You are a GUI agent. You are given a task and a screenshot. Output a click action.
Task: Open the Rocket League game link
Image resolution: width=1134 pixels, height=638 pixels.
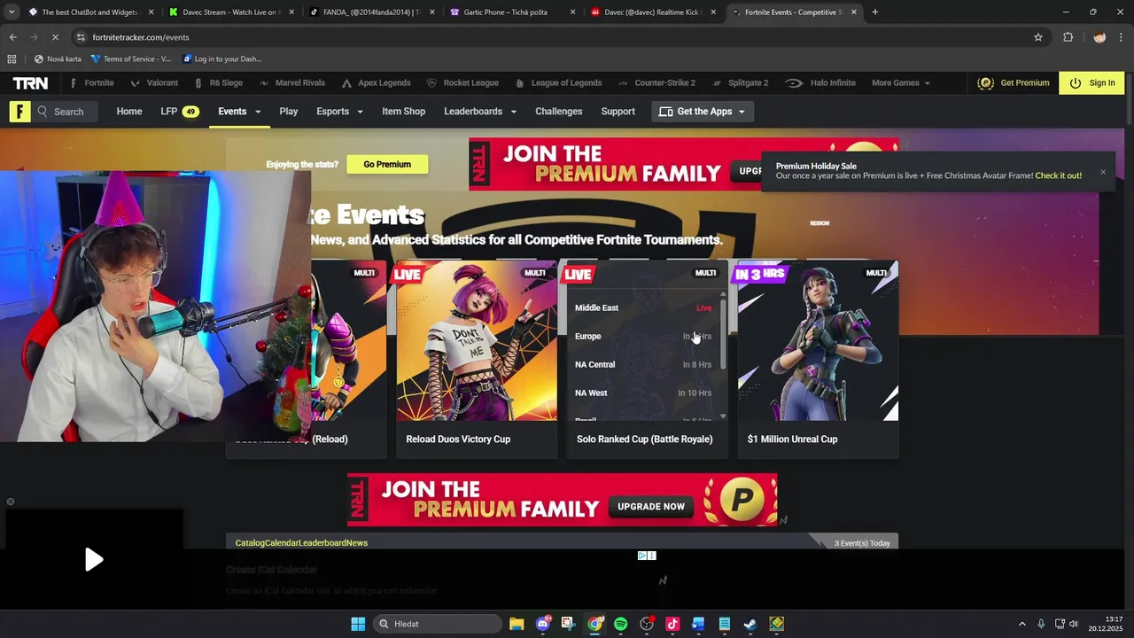click(462, 82)
